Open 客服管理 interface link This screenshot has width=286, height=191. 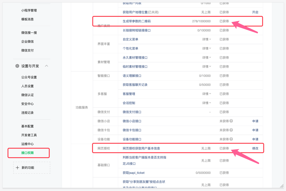click(x=129, y=94)
